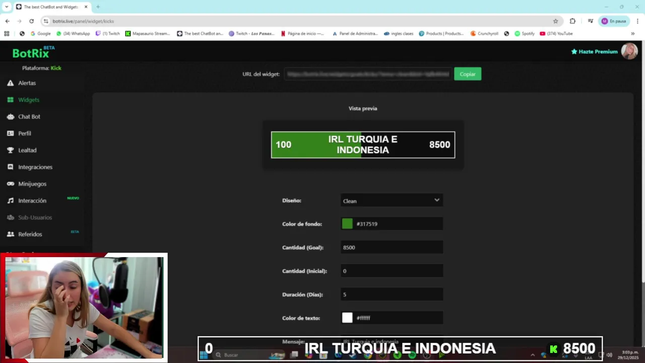
Task: Open the Chrome media control icon
Action: point(590,21)
